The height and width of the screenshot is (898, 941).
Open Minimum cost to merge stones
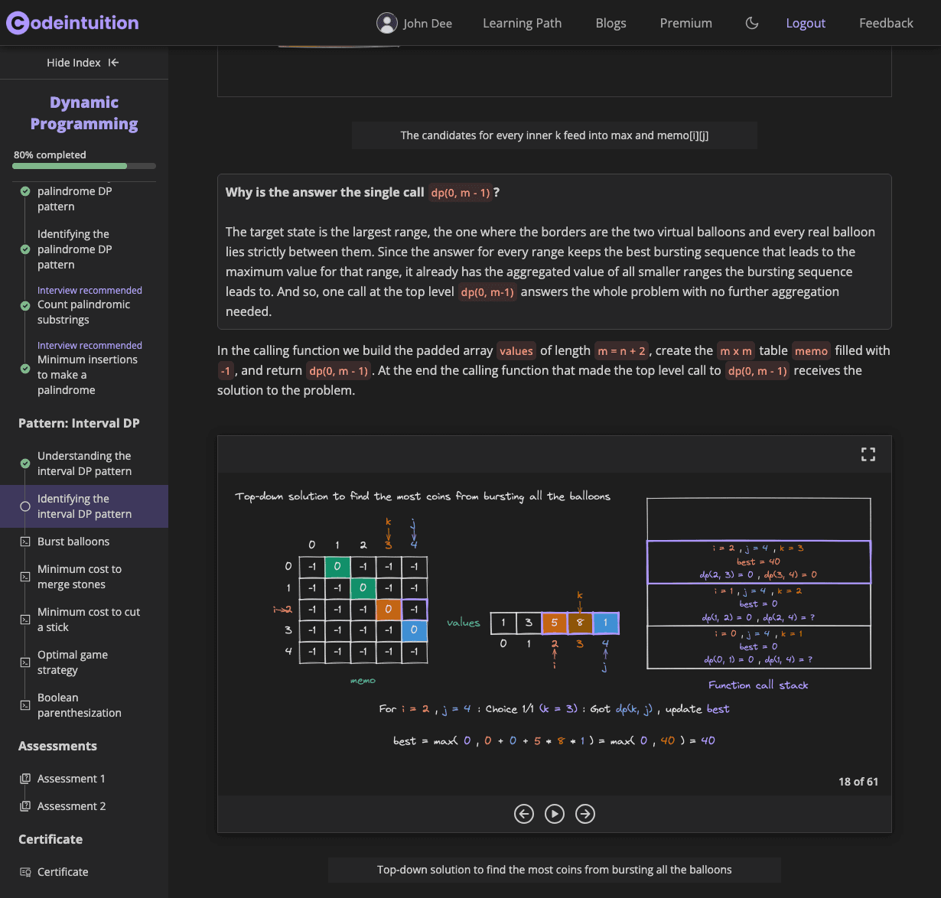[x=80, y=577]
